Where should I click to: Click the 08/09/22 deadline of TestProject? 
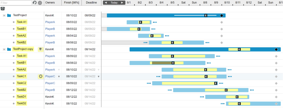pos(90,15)
